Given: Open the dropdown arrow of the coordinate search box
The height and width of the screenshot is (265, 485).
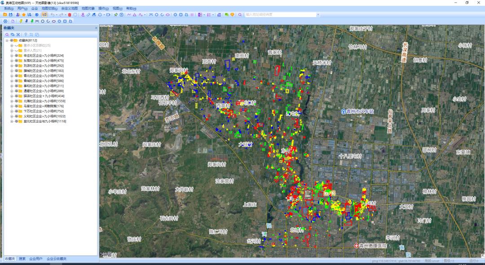Looking at the screenshot, I should click(318, 15).
